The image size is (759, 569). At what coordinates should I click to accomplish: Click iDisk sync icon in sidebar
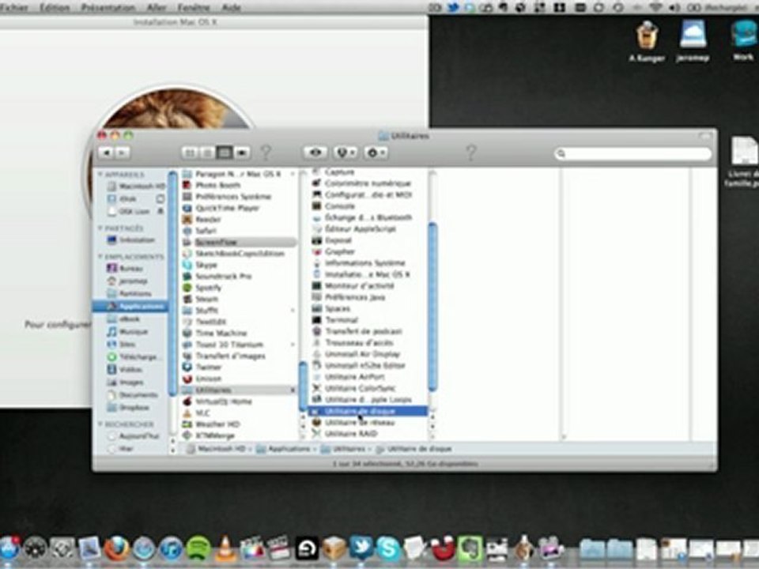click(160, 199)
